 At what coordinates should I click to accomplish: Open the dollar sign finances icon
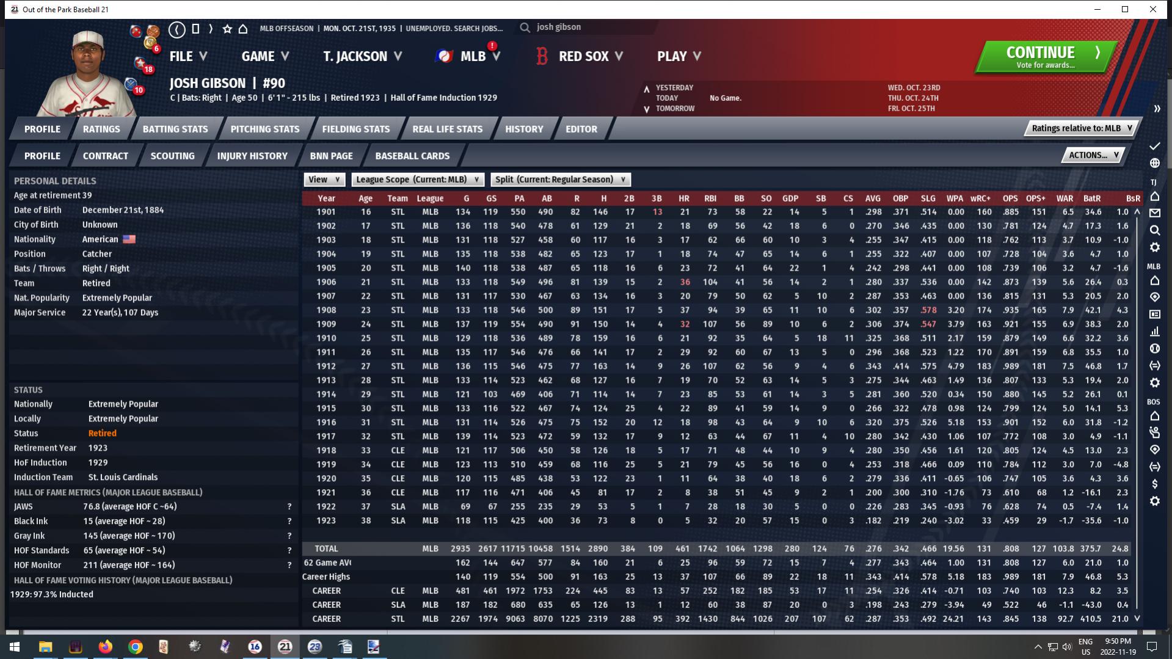1154,484
